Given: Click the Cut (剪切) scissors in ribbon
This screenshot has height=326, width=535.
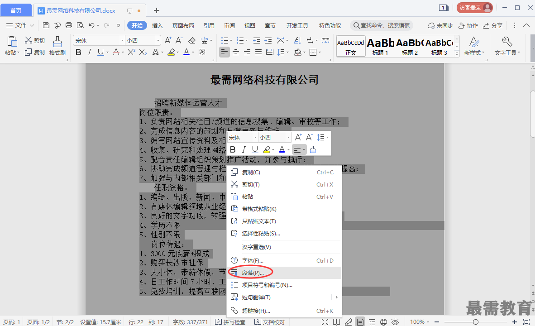Looking at the screenshot, I should click(29, 40).
